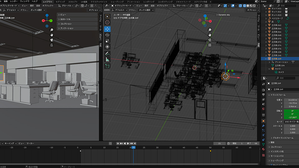Select the Box Select tool in the toolbar
This screenshot has height=168, width=299.
click(107, 16)
